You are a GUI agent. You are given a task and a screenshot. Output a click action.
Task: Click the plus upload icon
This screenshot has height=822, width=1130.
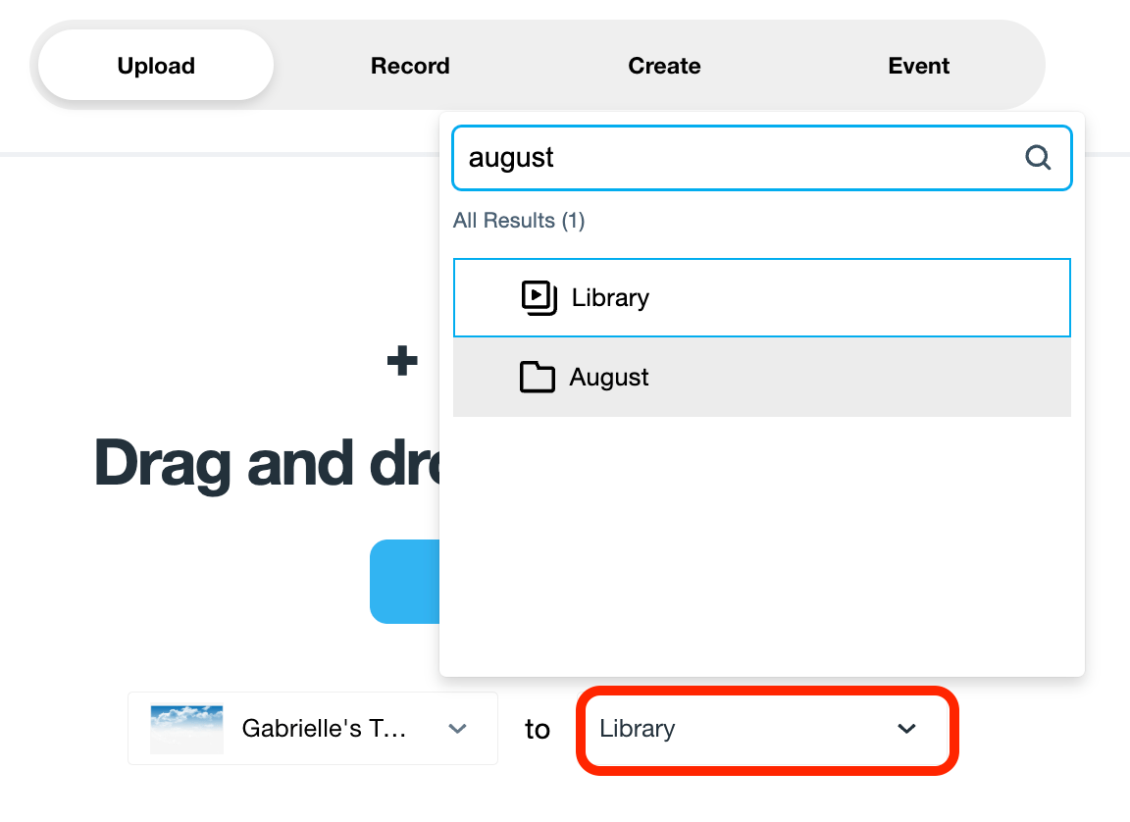point(400,359)
